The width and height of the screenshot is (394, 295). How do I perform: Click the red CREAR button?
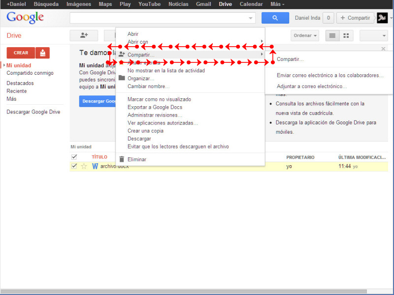coord(21,53)
